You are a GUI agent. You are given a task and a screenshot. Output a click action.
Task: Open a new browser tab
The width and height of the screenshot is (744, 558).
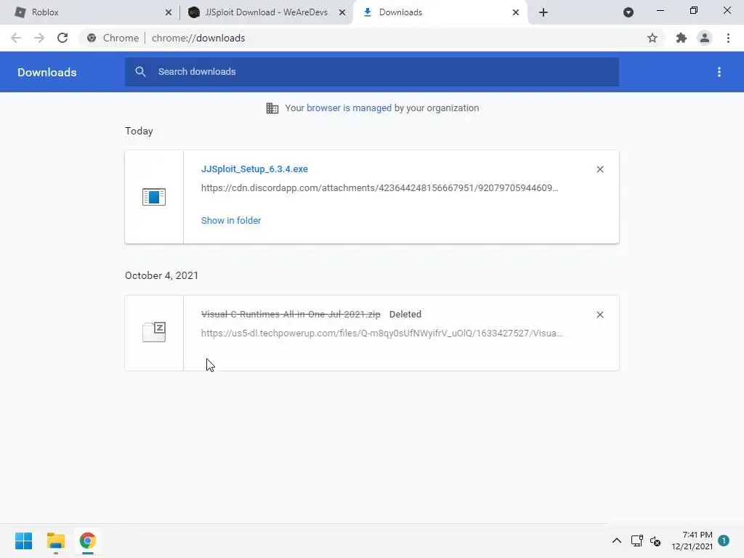[543, 12]
